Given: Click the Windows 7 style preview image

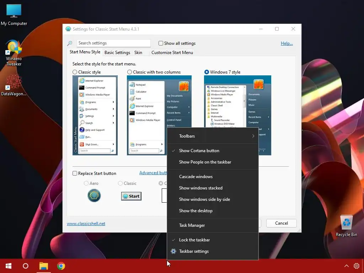Looking at the screenshot, I should [x=237, y=101].
